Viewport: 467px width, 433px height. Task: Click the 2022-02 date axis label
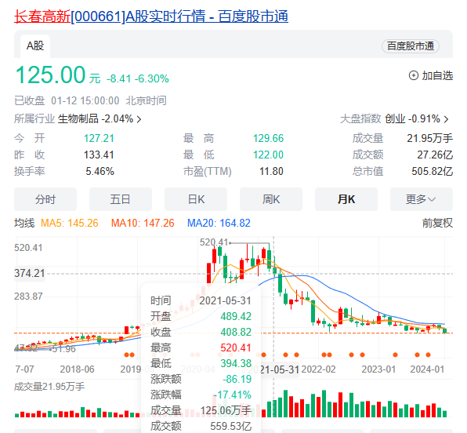pos(318,369)
